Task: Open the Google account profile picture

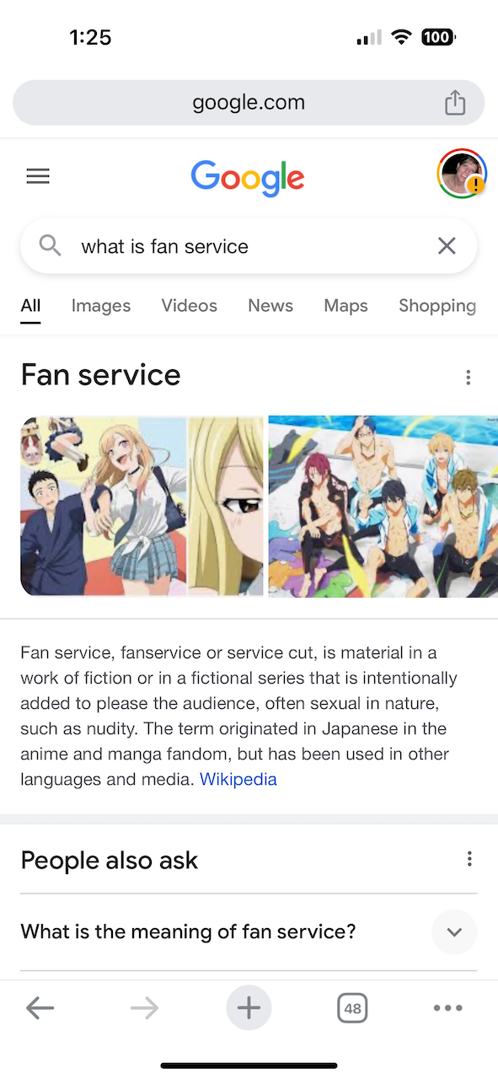Action: coord(462,174)
